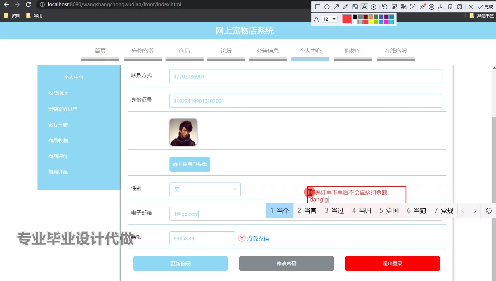496x281 pixels.
Task: Click the 点我充值 recharge link
Action: 258,239
